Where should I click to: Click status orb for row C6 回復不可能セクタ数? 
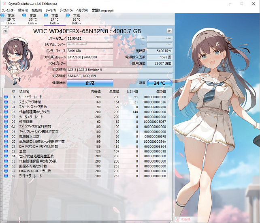point(6,166)
